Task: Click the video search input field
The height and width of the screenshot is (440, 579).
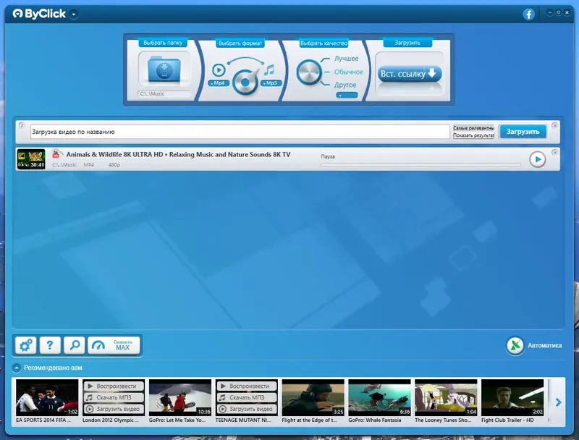Action: (x=239, y=131)
